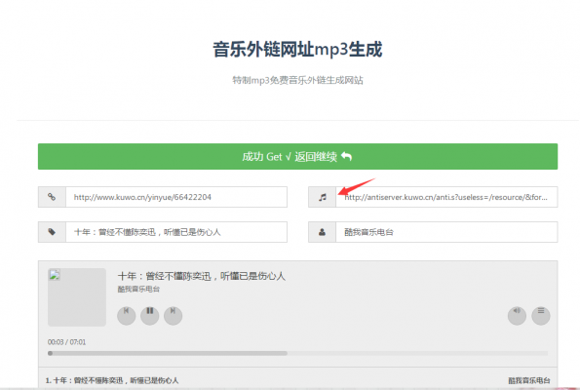Click the song title field 十年：曾经不懂陈奕迅
The height and width of the screenshot is (390, 580).
click(x=176, y=232)
